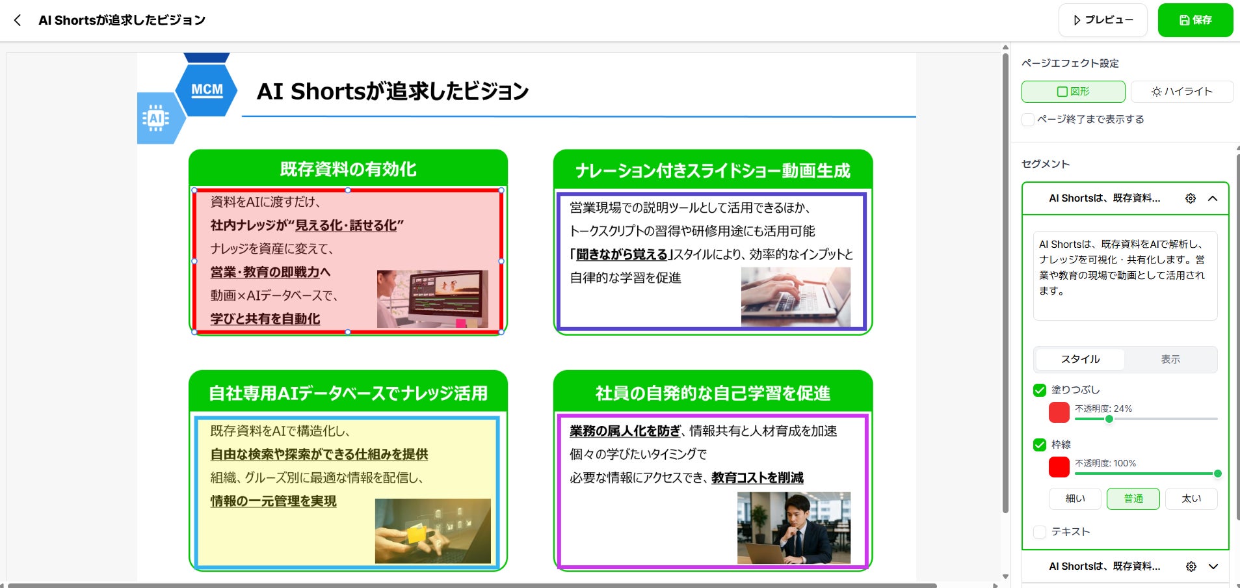Click the AI chip hexagon icon

(x=156, y=118)
